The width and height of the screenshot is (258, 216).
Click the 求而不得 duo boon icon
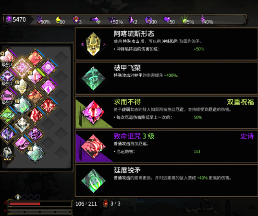coord(93,112)
